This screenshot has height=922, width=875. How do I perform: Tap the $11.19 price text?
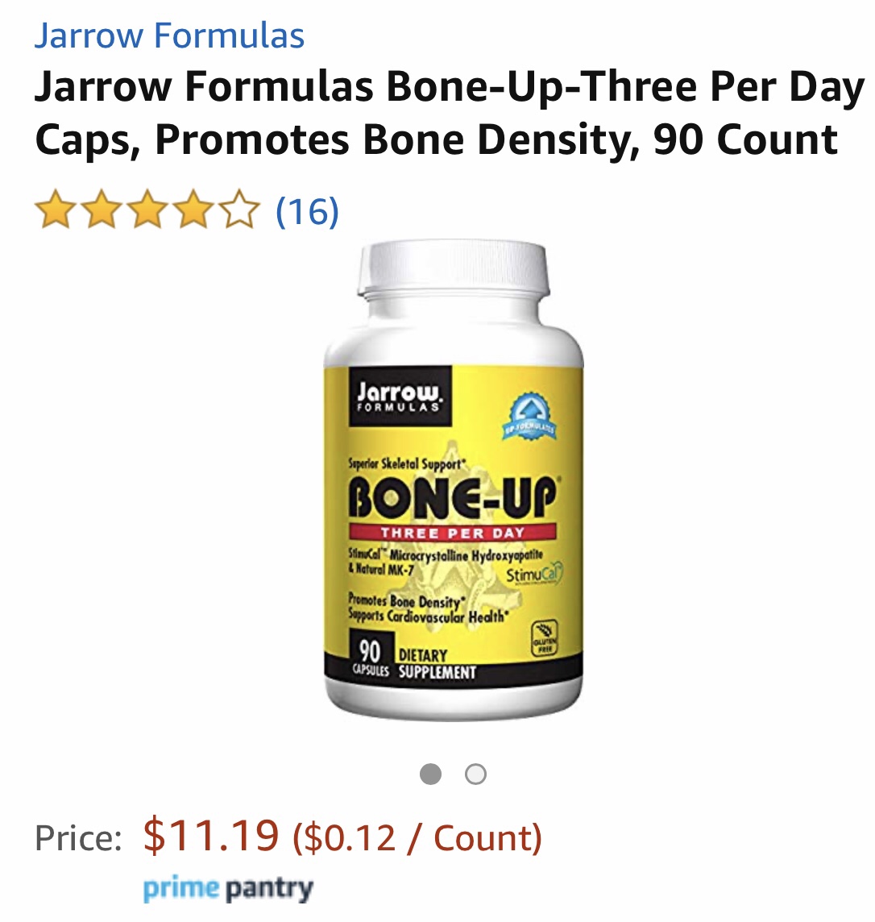(211, 835)
